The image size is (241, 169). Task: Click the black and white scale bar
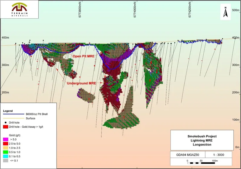201,163
